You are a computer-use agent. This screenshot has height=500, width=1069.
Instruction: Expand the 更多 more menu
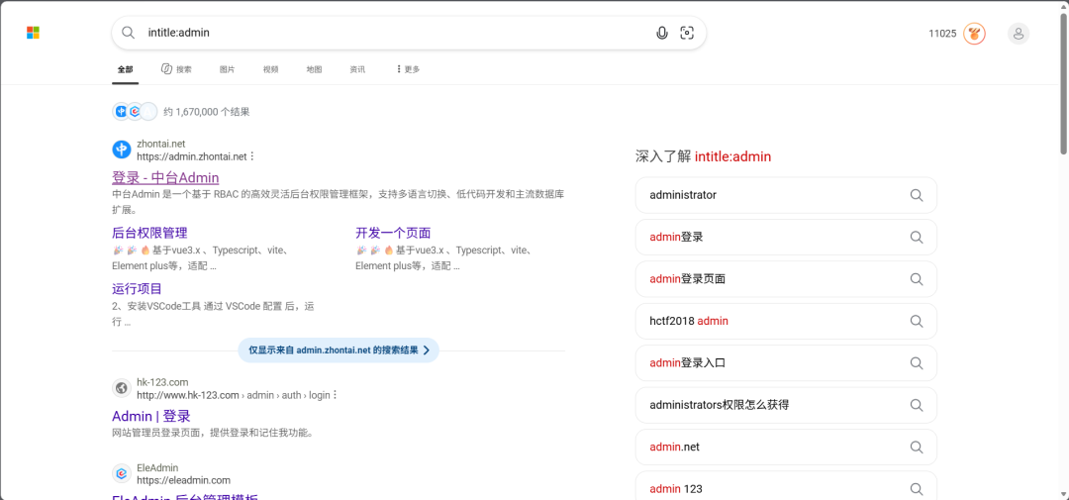[408, 69]
